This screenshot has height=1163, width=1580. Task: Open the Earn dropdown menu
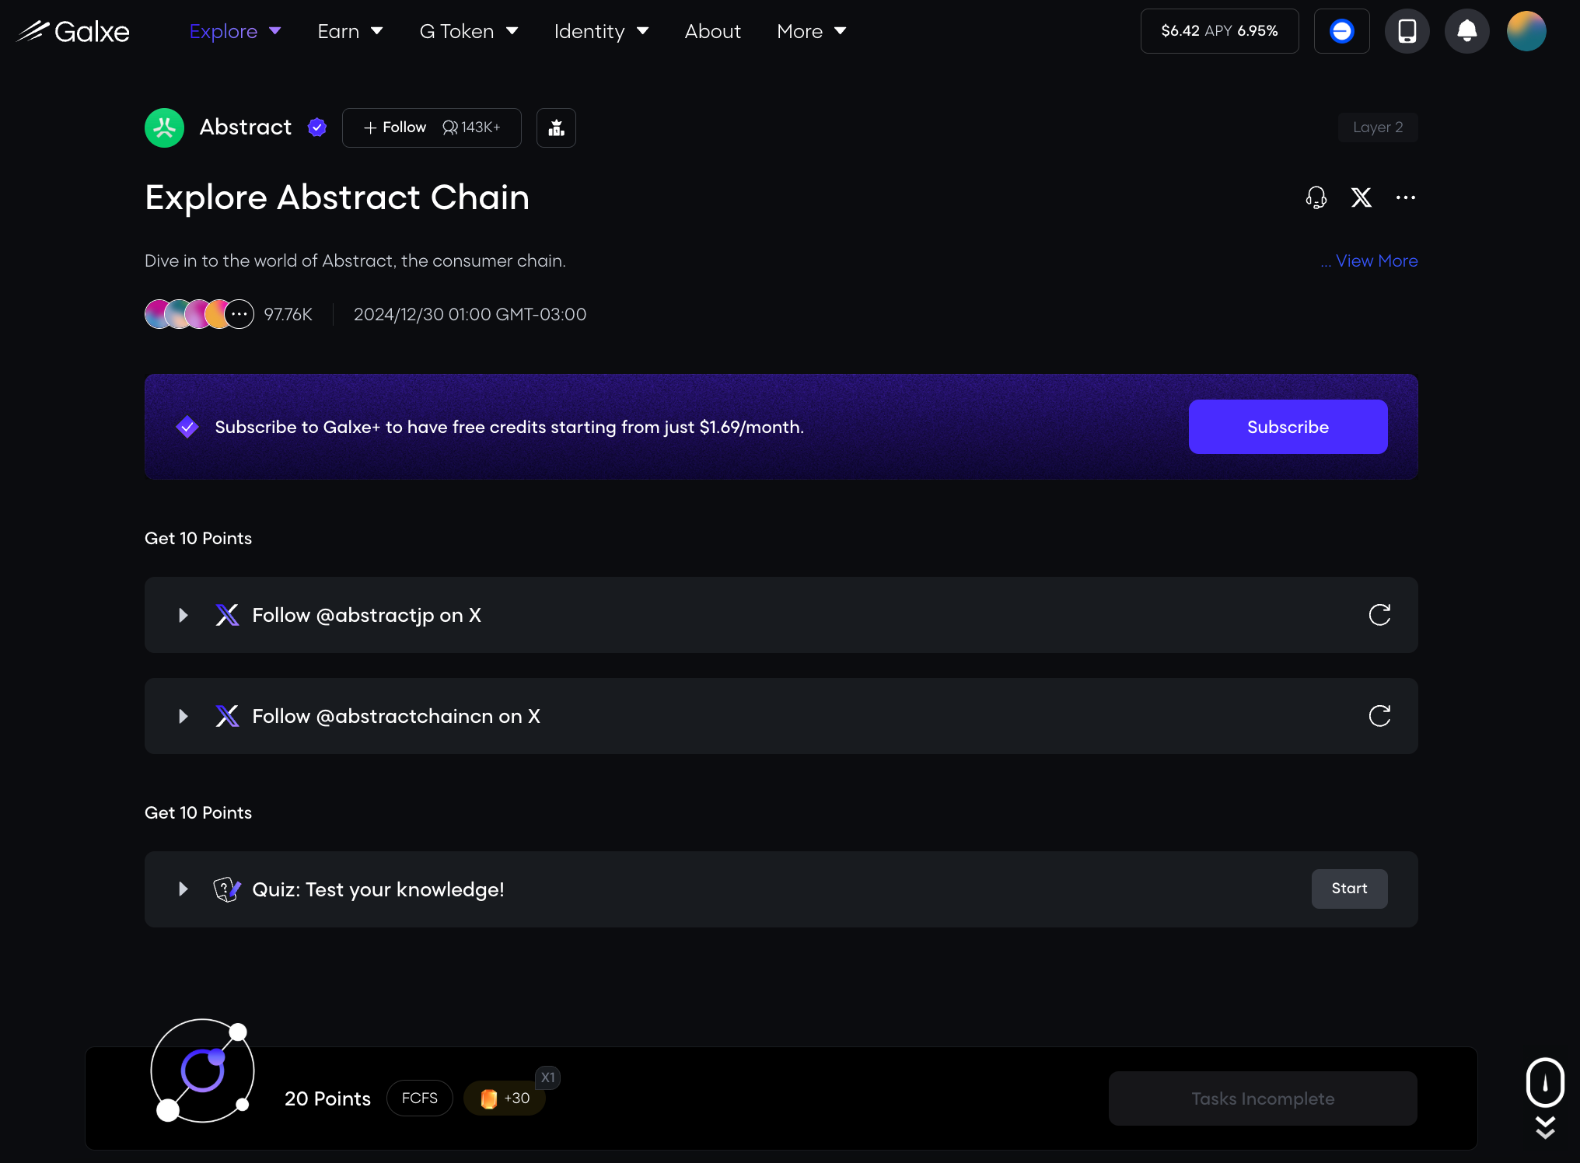tap(350, 31)
